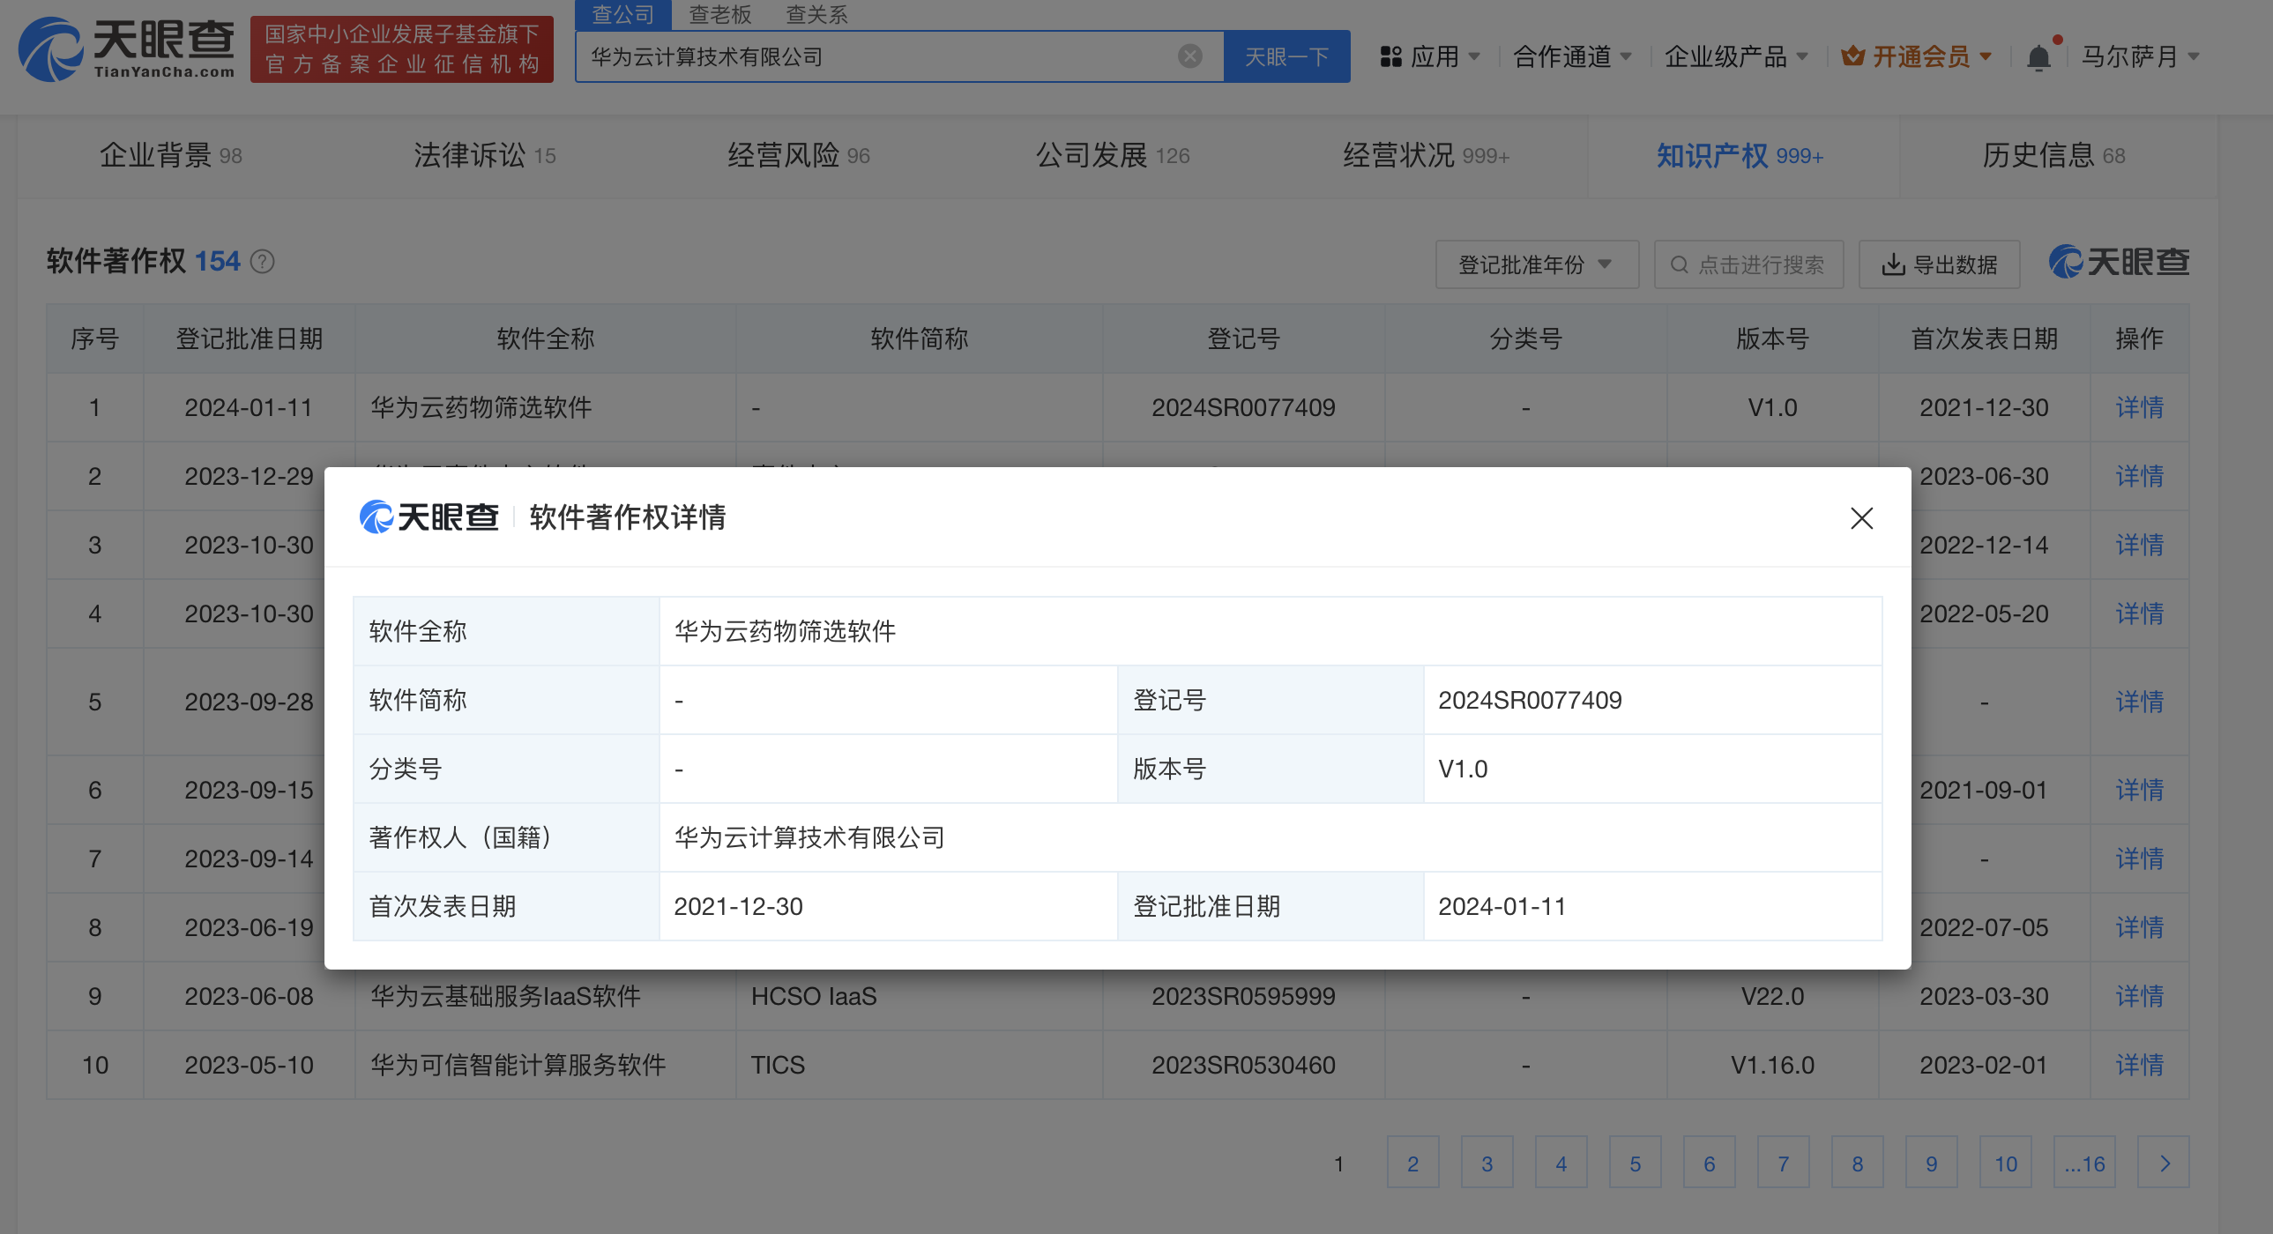Jump to last page ...16

pos(2084,1163)
